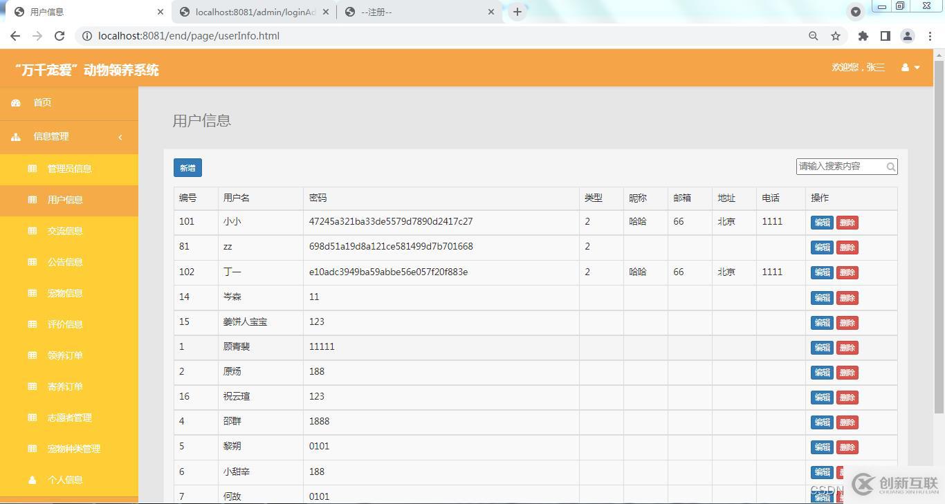
Task: Open 宠物信息 in the sidebar
Action: pyautogui.click(x=65, y=293)
